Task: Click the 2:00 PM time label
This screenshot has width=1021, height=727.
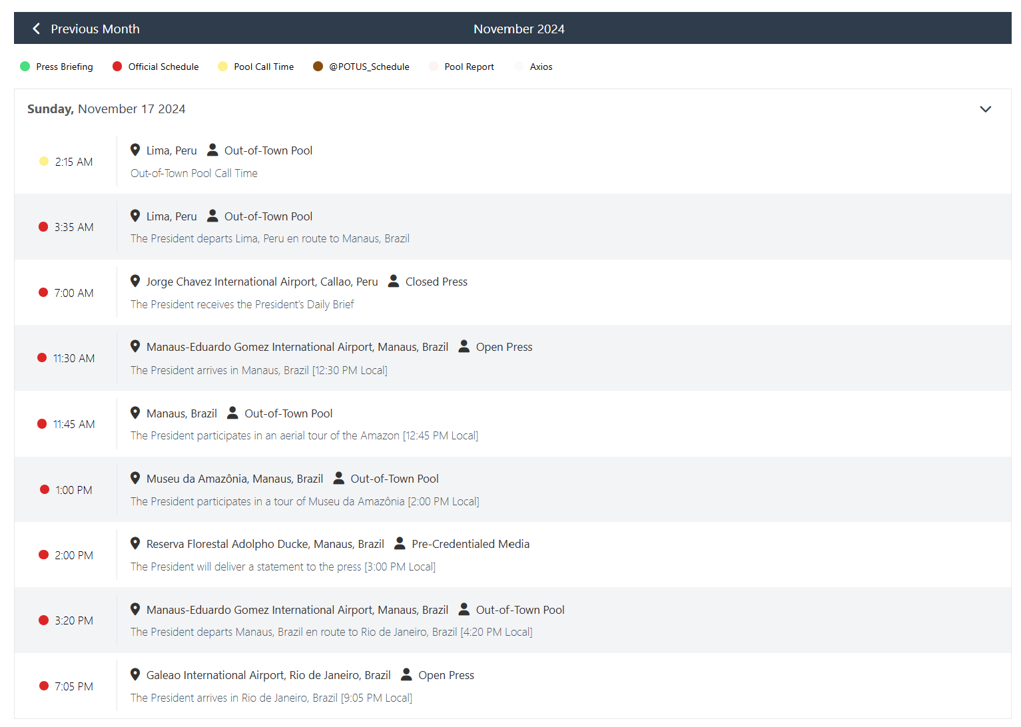Action: click(x=74, y=555)
